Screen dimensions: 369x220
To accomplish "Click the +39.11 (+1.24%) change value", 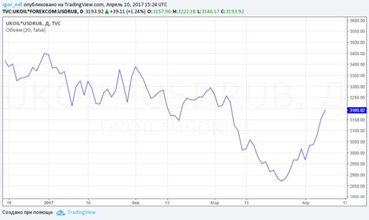I will (x=127, y=12).
